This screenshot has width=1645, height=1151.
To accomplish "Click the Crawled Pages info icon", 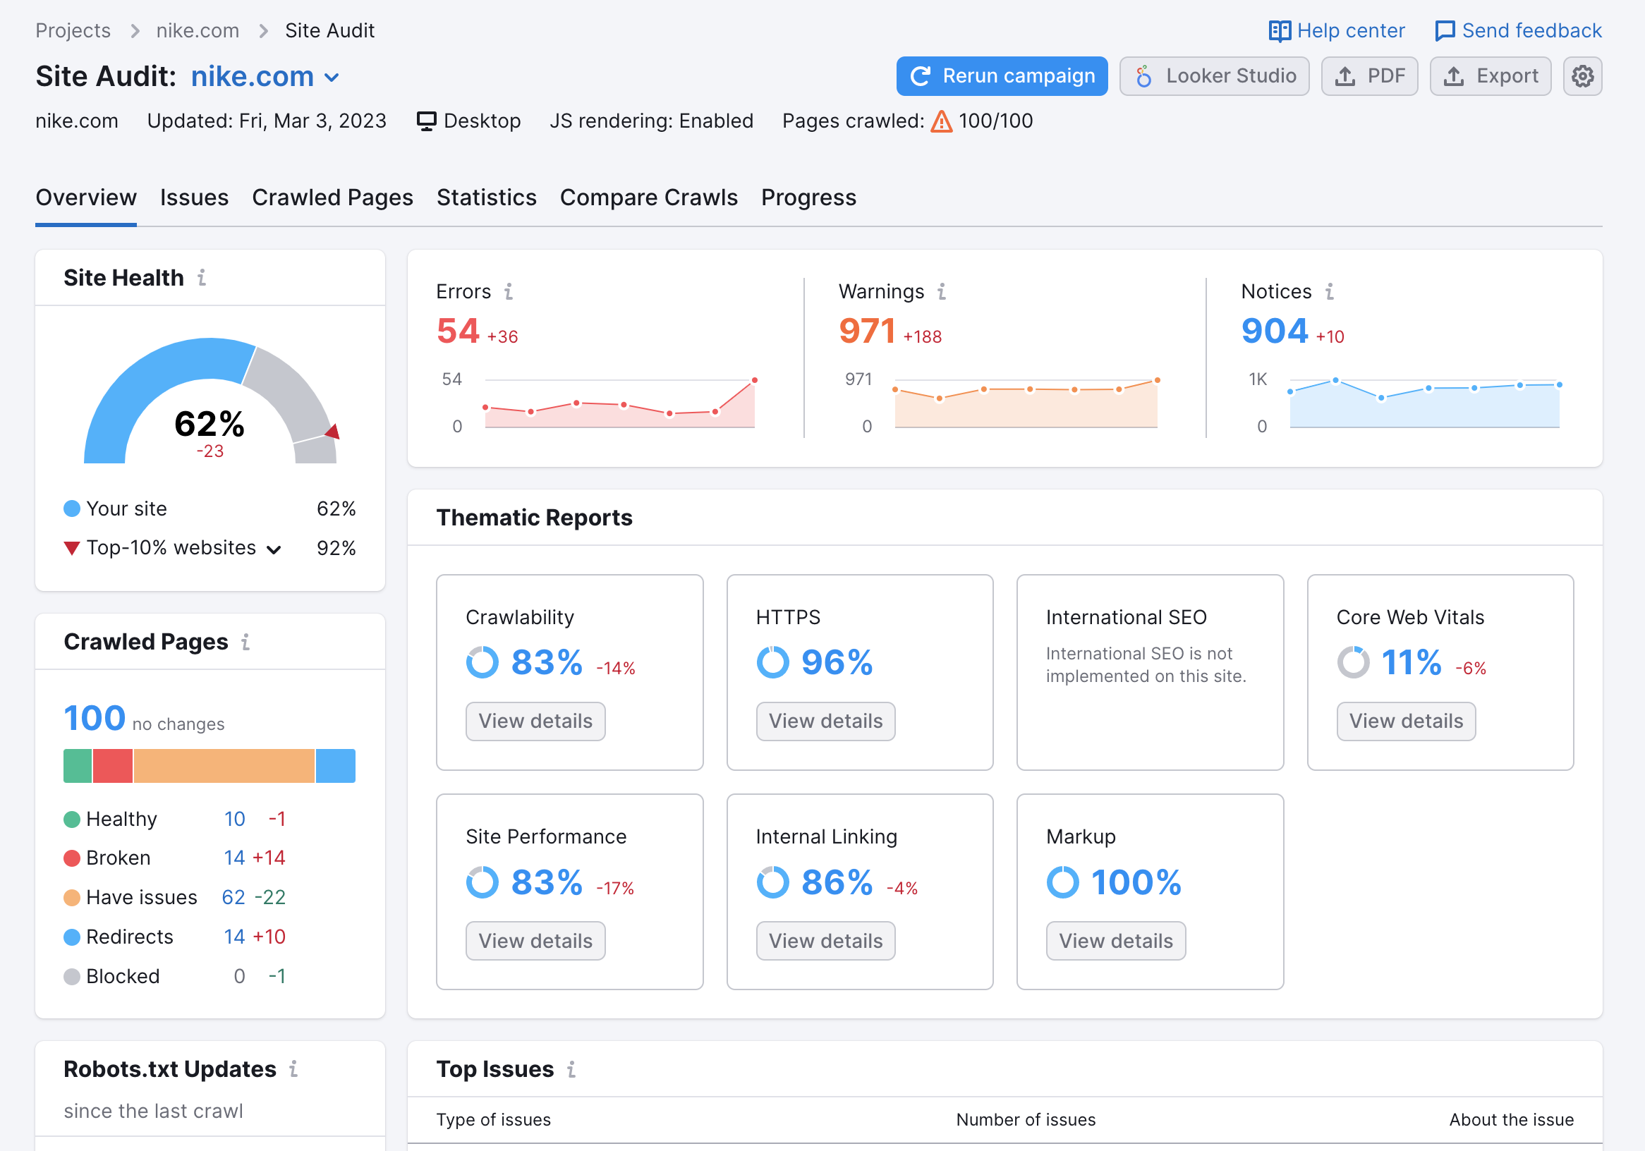I will coord(245,642).
